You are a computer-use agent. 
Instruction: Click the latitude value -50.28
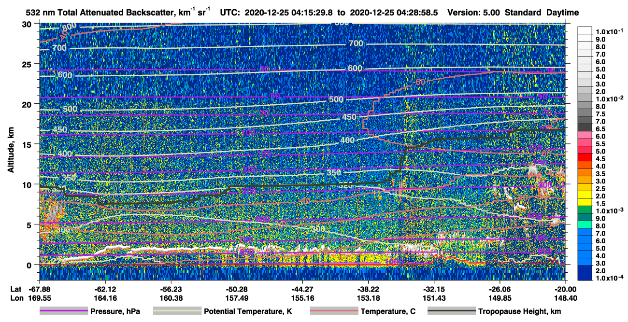(236, 289)
